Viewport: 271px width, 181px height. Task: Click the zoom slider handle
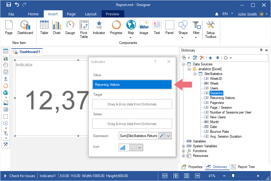(x=233, y=176)
